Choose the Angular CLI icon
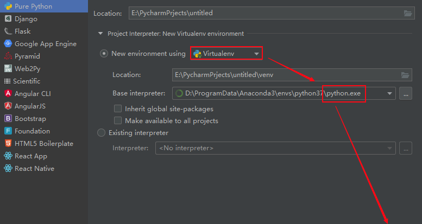Viewport: 422px width, 224px height. tap(8, 93)
